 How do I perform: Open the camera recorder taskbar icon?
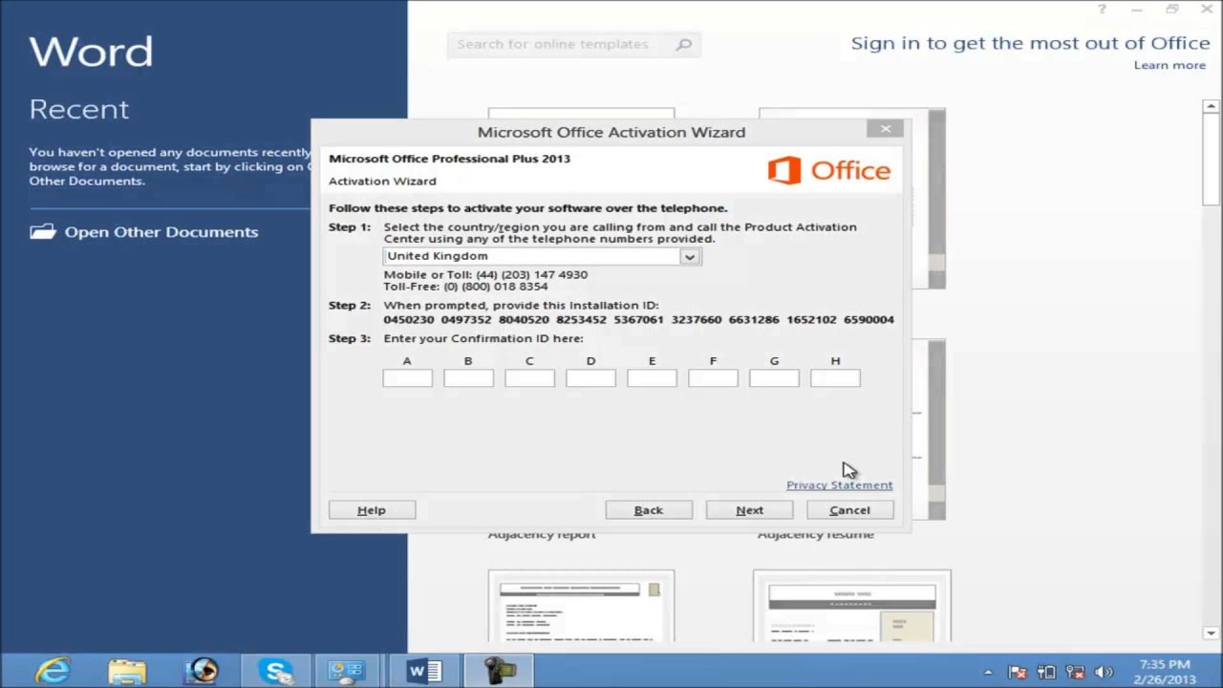click(x=500, y=671)
